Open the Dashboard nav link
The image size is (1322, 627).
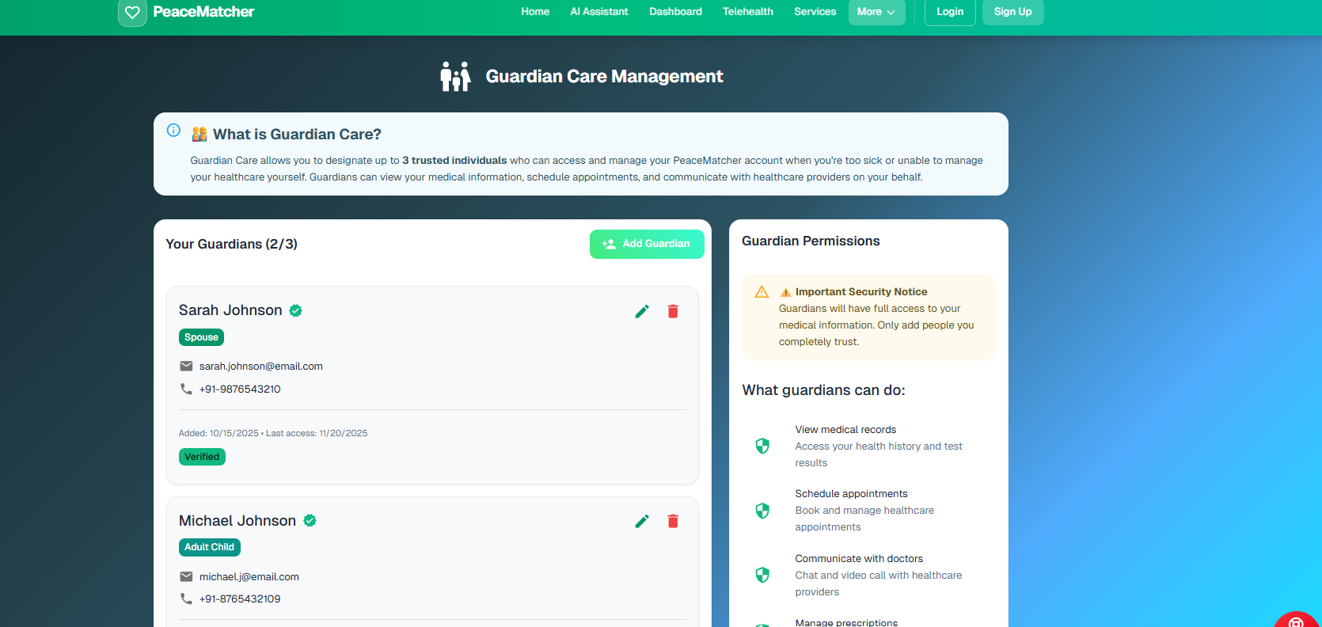click(x=675, y=12)
